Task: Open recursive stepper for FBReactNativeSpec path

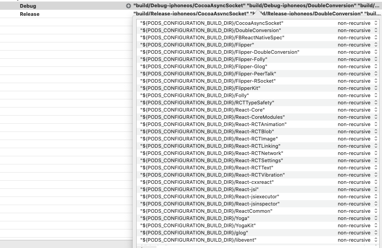Action: [x=376, y=37]
